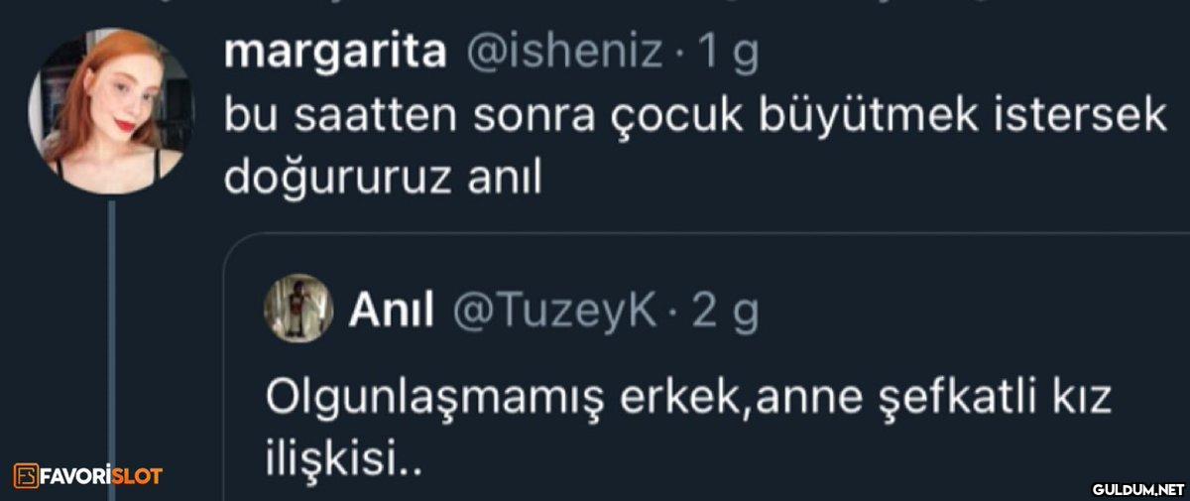Click the GULDUM.NET watermark

pos(1138,488)
